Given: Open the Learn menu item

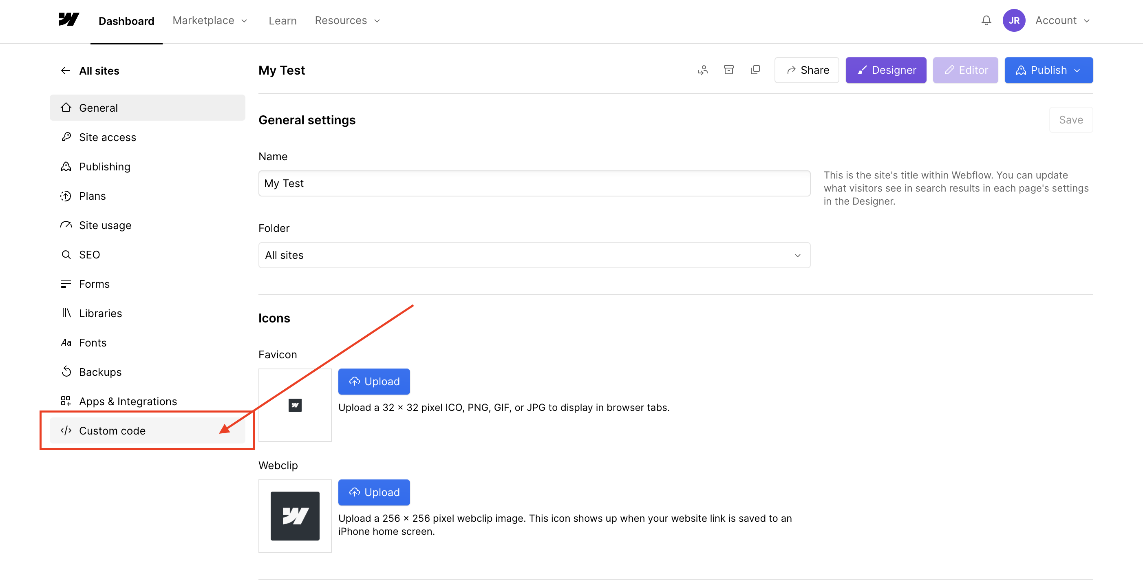Looking at the screenshot, I should pyautogui.click(x=282, y=20).
